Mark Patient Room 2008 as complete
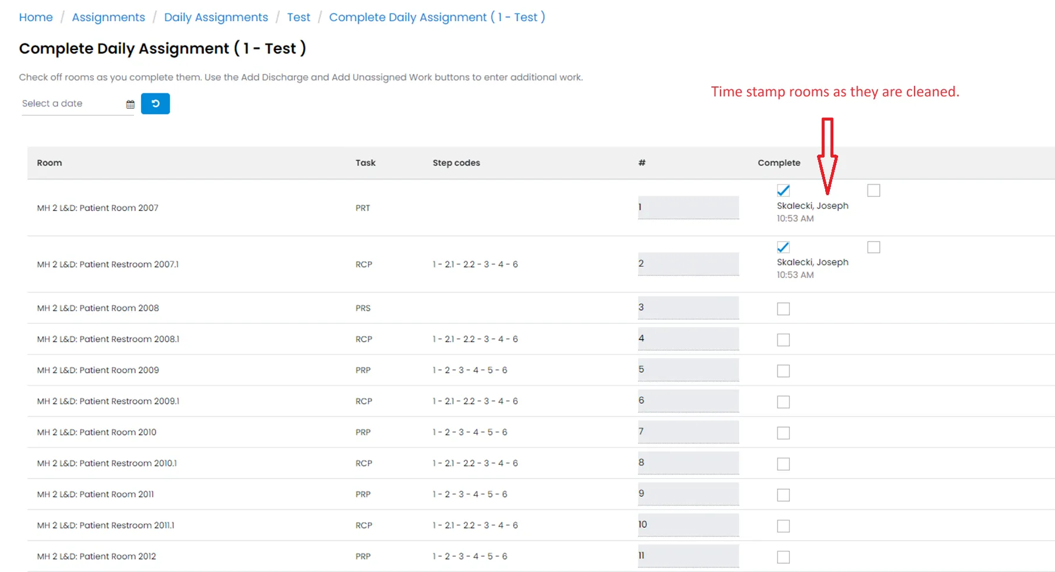This screenshot has height=572, width=1055. coord(783,309)
